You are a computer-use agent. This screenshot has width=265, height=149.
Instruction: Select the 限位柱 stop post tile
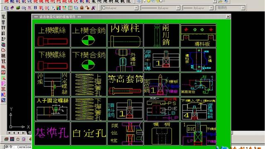click(x=125, y=133)
